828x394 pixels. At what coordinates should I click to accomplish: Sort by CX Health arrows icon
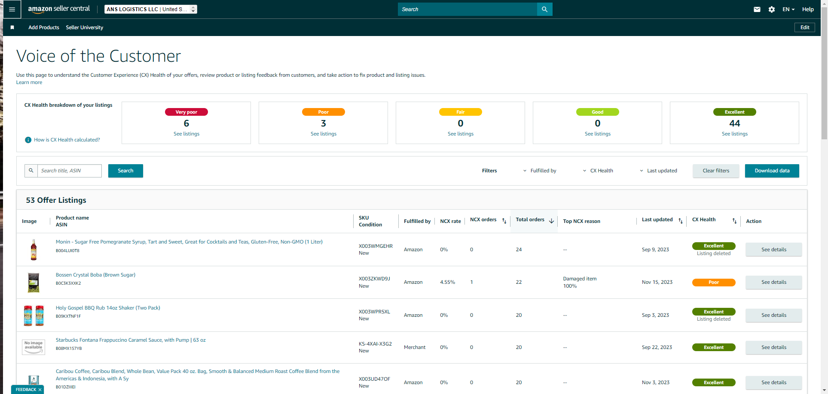pos(734,221)
